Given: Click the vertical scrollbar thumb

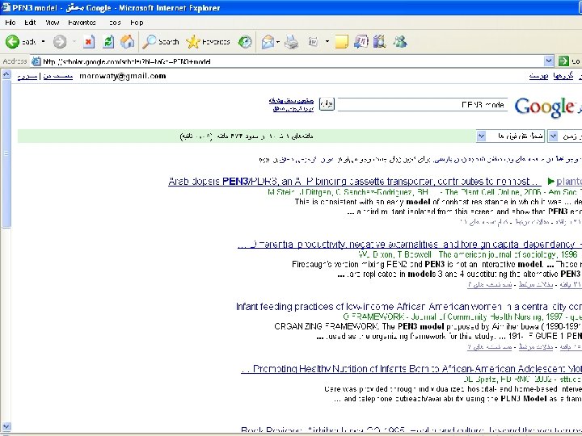Looking at the screenshot, I should (x=6, y=153).
